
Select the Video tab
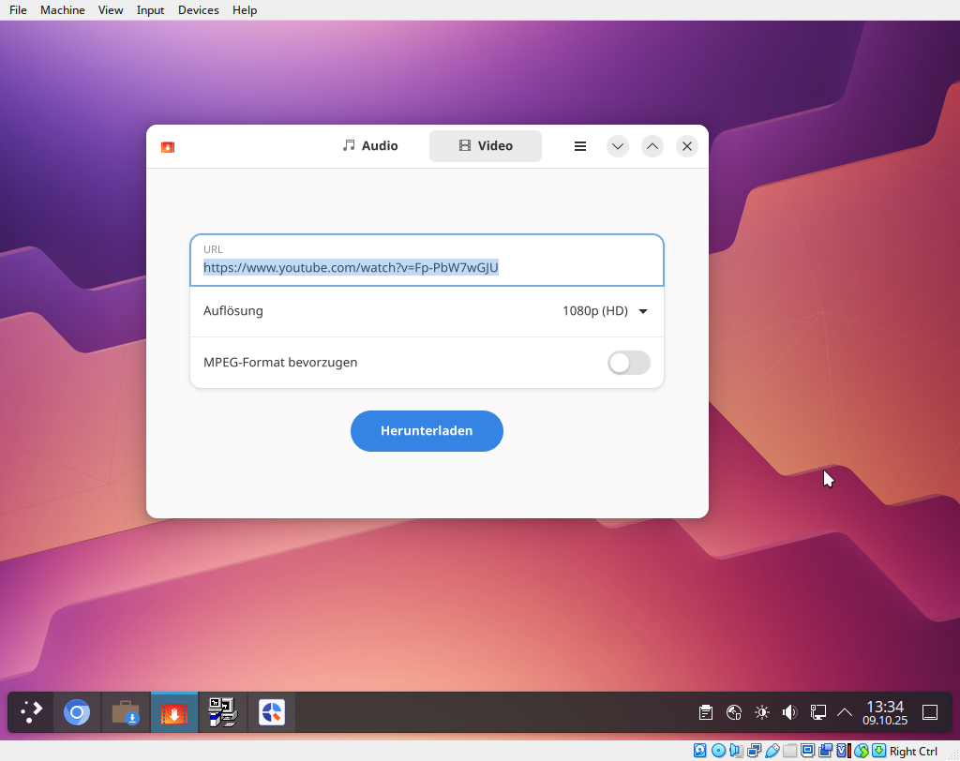click(x=485, y=146)
